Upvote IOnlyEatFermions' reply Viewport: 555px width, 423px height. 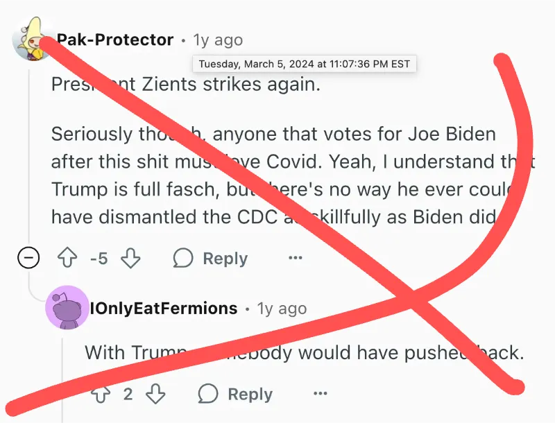coord(103,394)
